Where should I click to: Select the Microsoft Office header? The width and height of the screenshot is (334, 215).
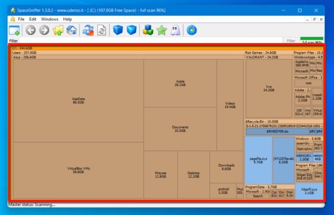308,77
